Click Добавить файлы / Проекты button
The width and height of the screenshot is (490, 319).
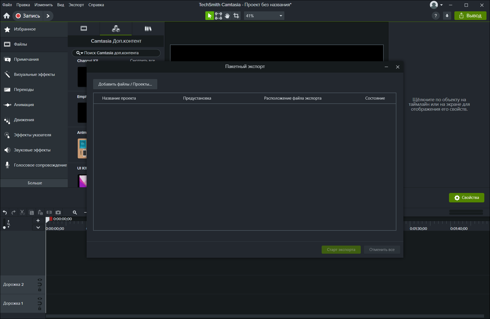tap(125, 84)
